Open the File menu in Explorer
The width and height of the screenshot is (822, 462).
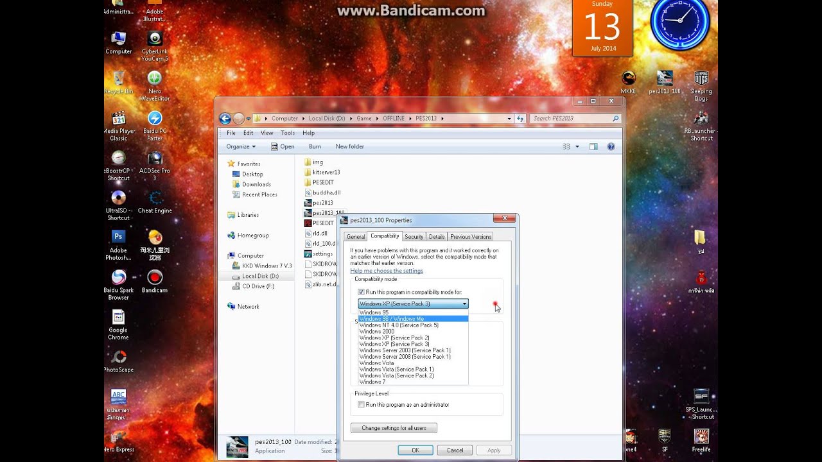tap(231, 133)
